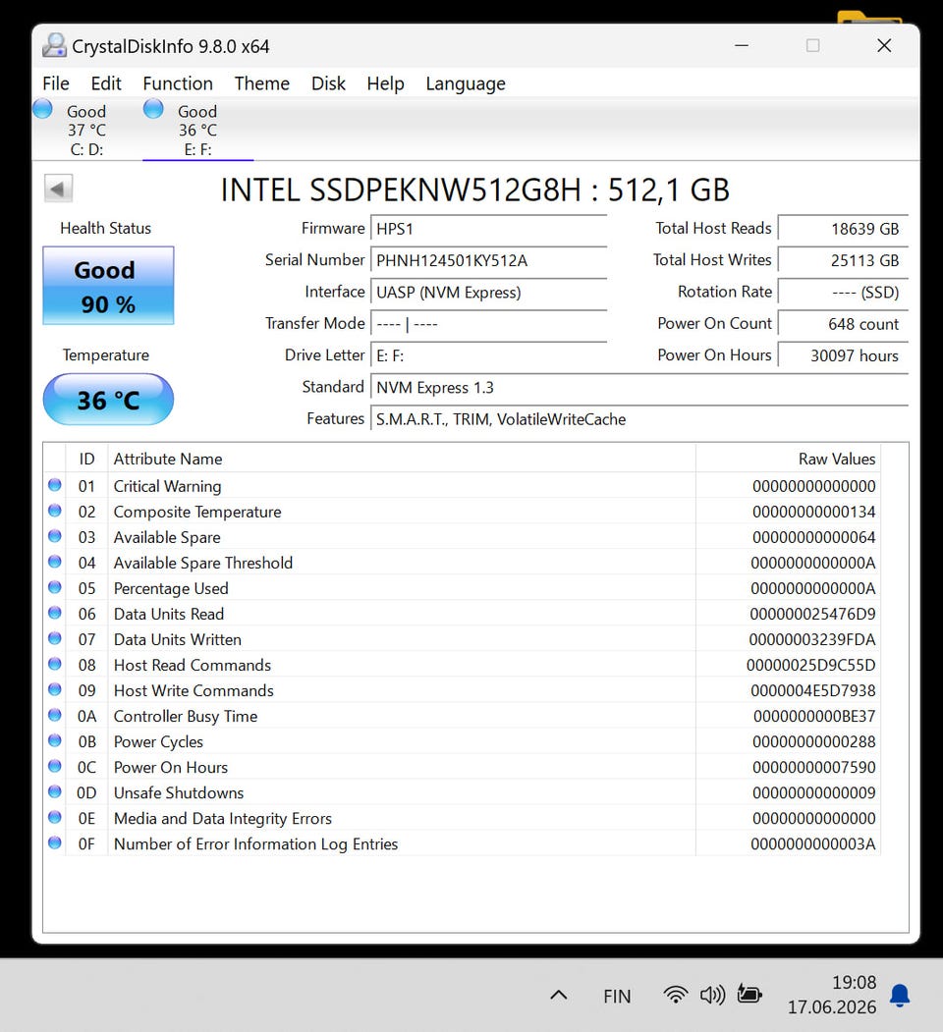The height and width of the screenshot is (1032, 943).
Task: Click the Total Host Reads value 18639 GB
Action: click(843, 229)
